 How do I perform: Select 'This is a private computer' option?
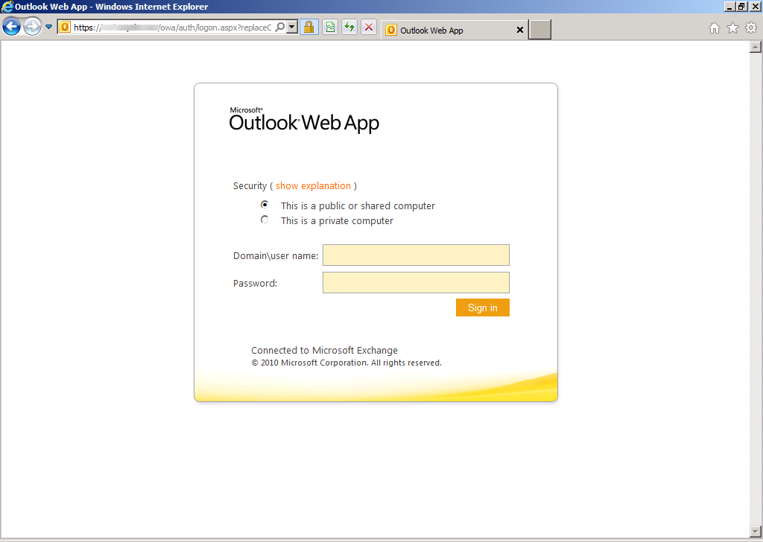click(x=265, y=220)
